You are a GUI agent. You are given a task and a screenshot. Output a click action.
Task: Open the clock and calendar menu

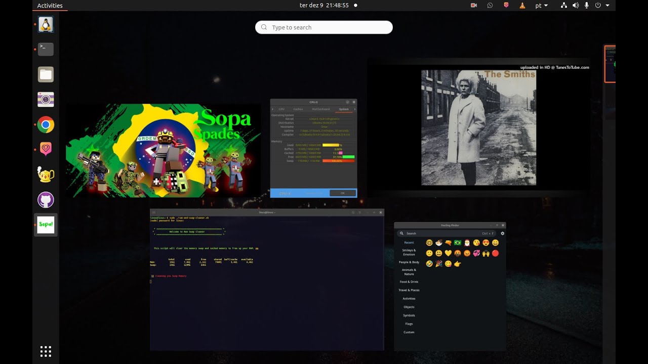pyautogui.click(x=324, y=6)
